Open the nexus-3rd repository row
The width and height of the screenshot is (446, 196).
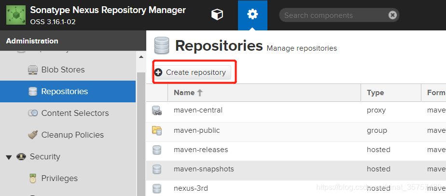[296, 188]
